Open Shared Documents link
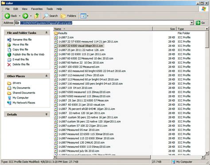The width and height of the screenshot is (210, 165). coord(24,93)
